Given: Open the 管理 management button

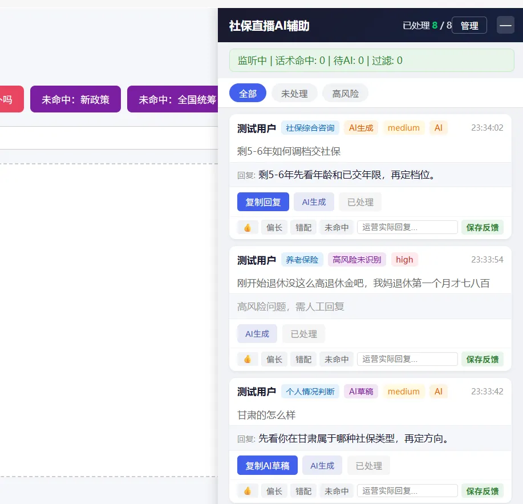Looking at the screenshot, I should 469,25.
